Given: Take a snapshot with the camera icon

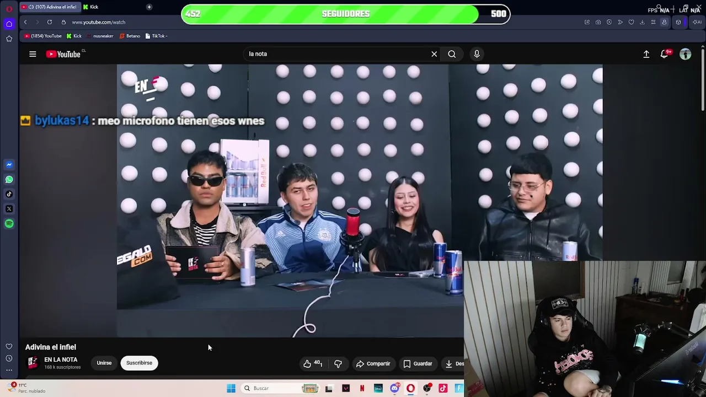Looking at the screenshot, I should pyautogui.click(x=598, y=22).
